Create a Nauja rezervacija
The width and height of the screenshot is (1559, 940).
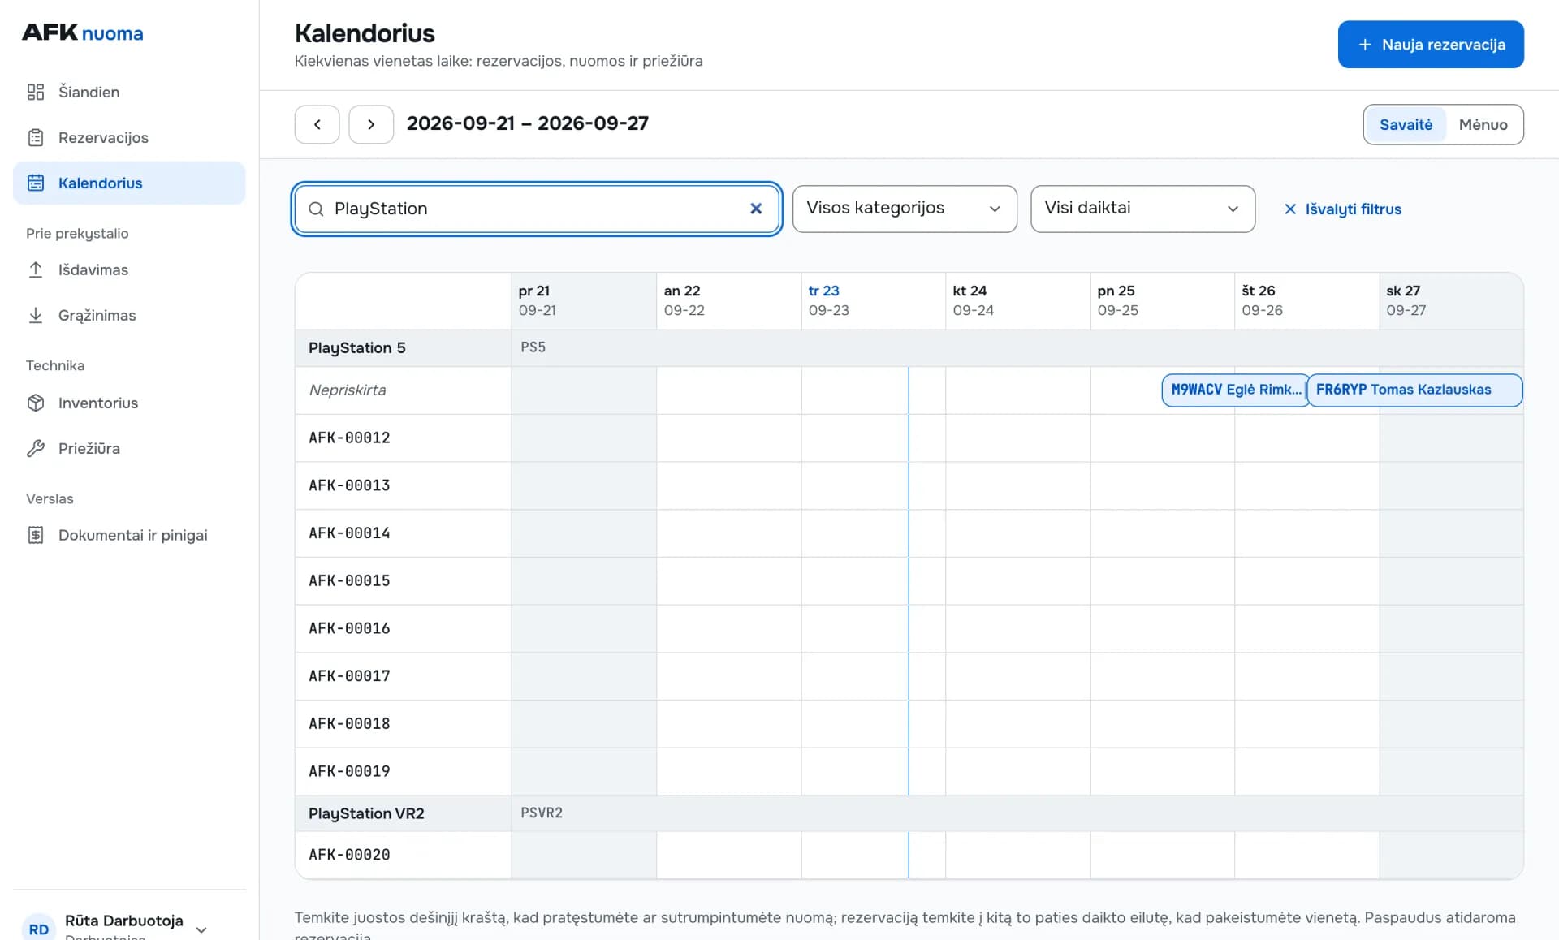click(1431, 45)
